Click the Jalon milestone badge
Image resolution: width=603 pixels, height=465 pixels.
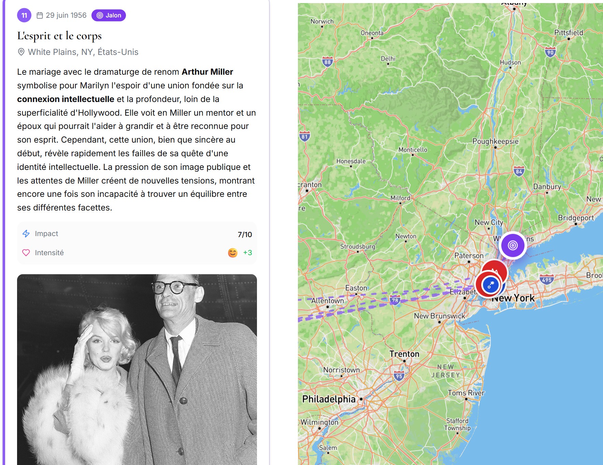tap(109, 15)
